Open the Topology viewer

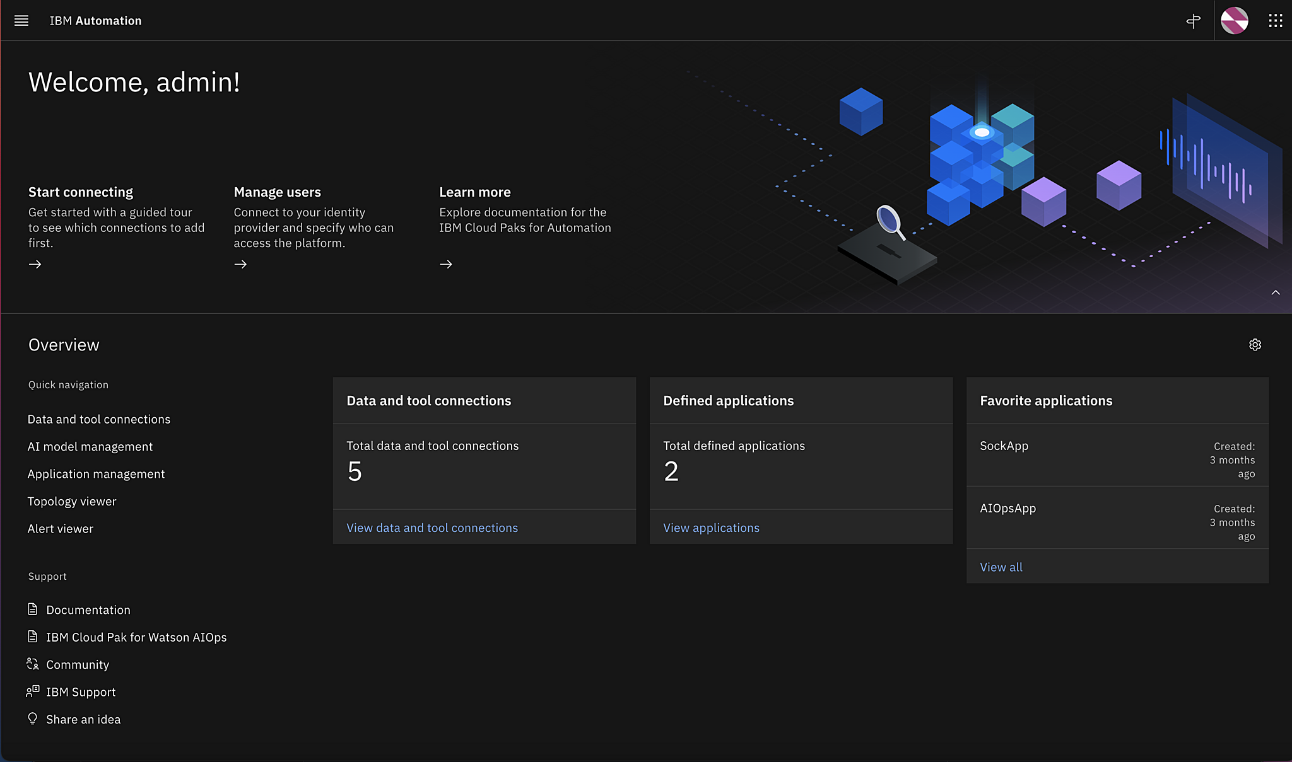coord(72,501)
